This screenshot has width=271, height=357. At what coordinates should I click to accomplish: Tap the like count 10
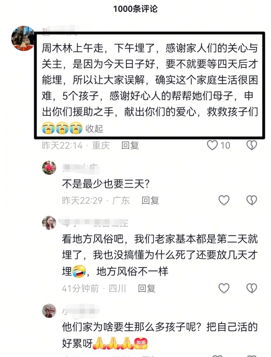pos(225,146)
